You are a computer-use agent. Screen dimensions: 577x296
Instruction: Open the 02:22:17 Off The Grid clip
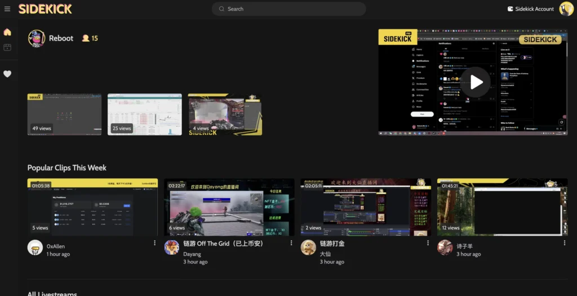tap(229, 207)
